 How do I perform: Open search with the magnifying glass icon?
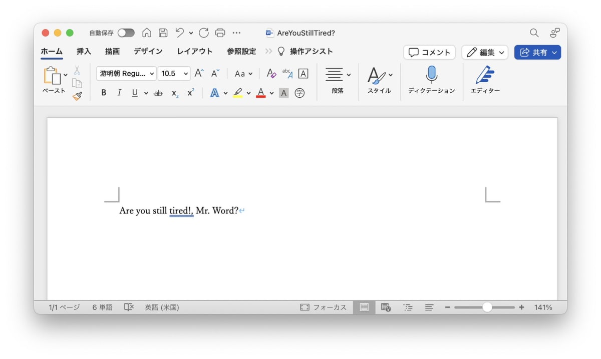(534, 33)
